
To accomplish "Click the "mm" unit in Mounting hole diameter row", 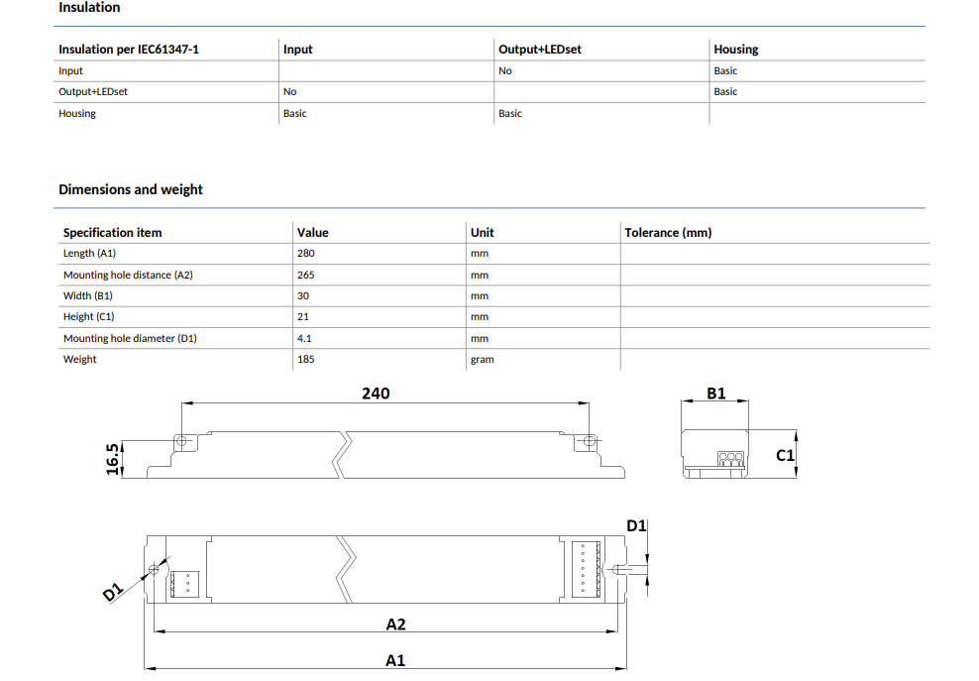I will click(480, 339).
